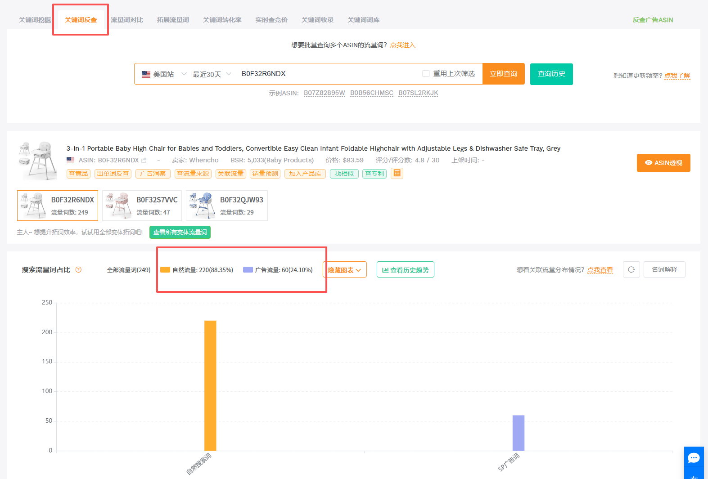This screenshot has height=479, width=708.
Task: Check the 重用上次筛选 checkbox
Action: tap(426, 74)
